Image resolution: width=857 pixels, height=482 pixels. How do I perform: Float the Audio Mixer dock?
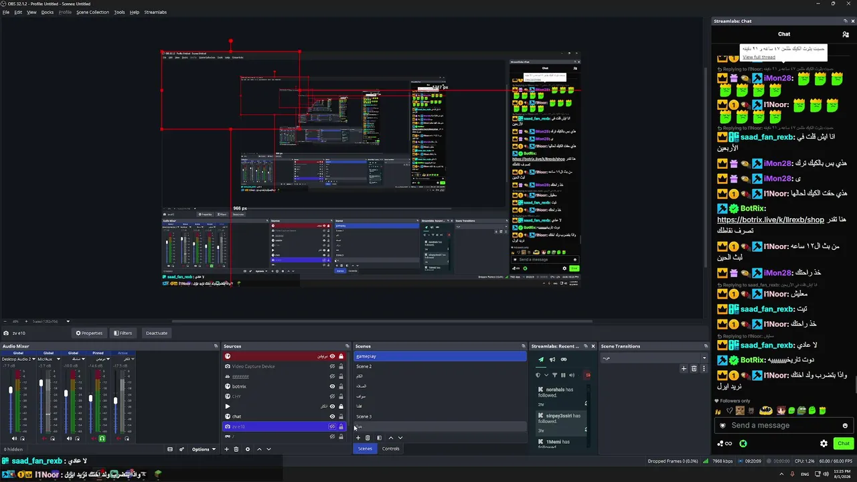coord(216,346)
